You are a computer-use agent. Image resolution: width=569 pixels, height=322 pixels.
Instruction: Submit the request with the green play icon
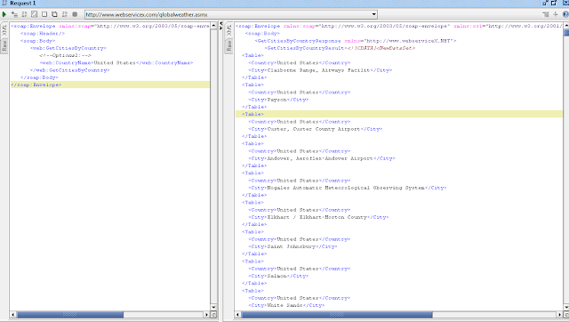coord(4,14)
